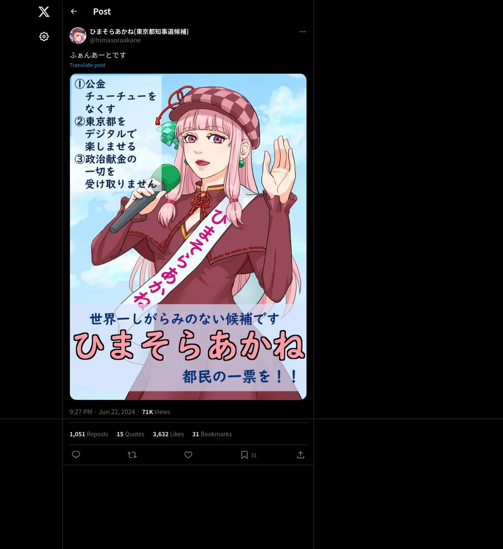Click the 31 Bookmarks count
Viewport: 503px width, 549px height.
212,434
